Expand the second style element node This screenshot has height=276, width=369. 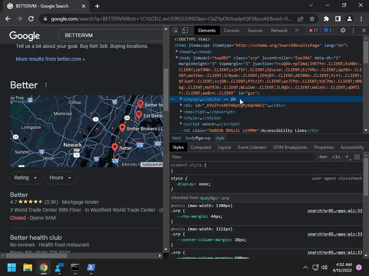pos(181,118)
